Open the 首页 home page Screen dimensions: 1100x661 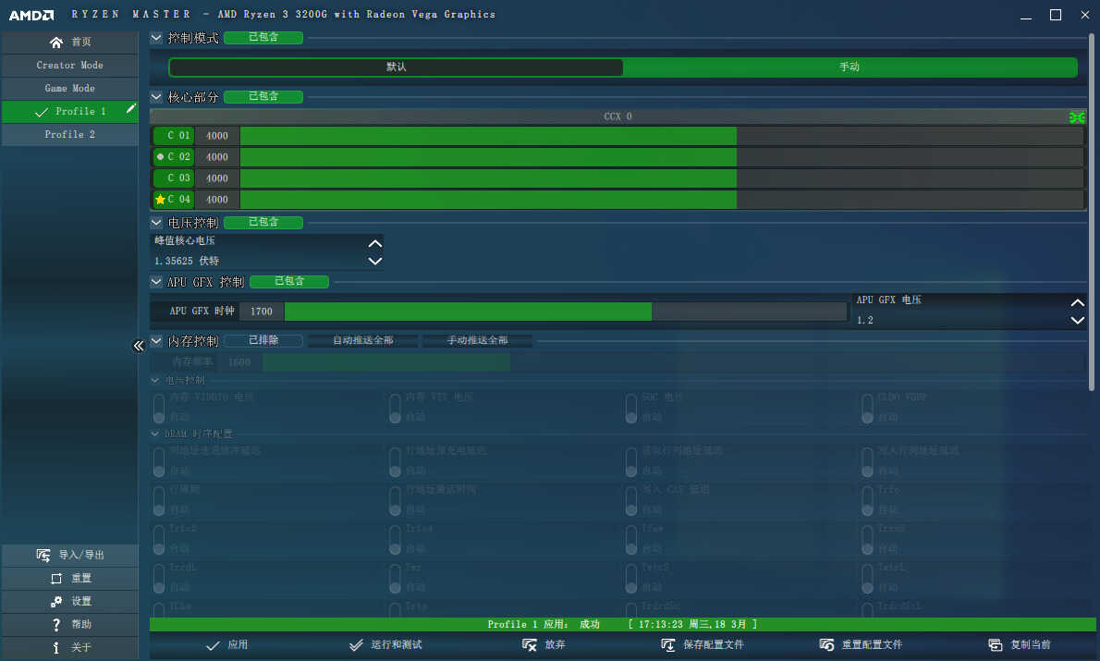(x=69, y=43)
